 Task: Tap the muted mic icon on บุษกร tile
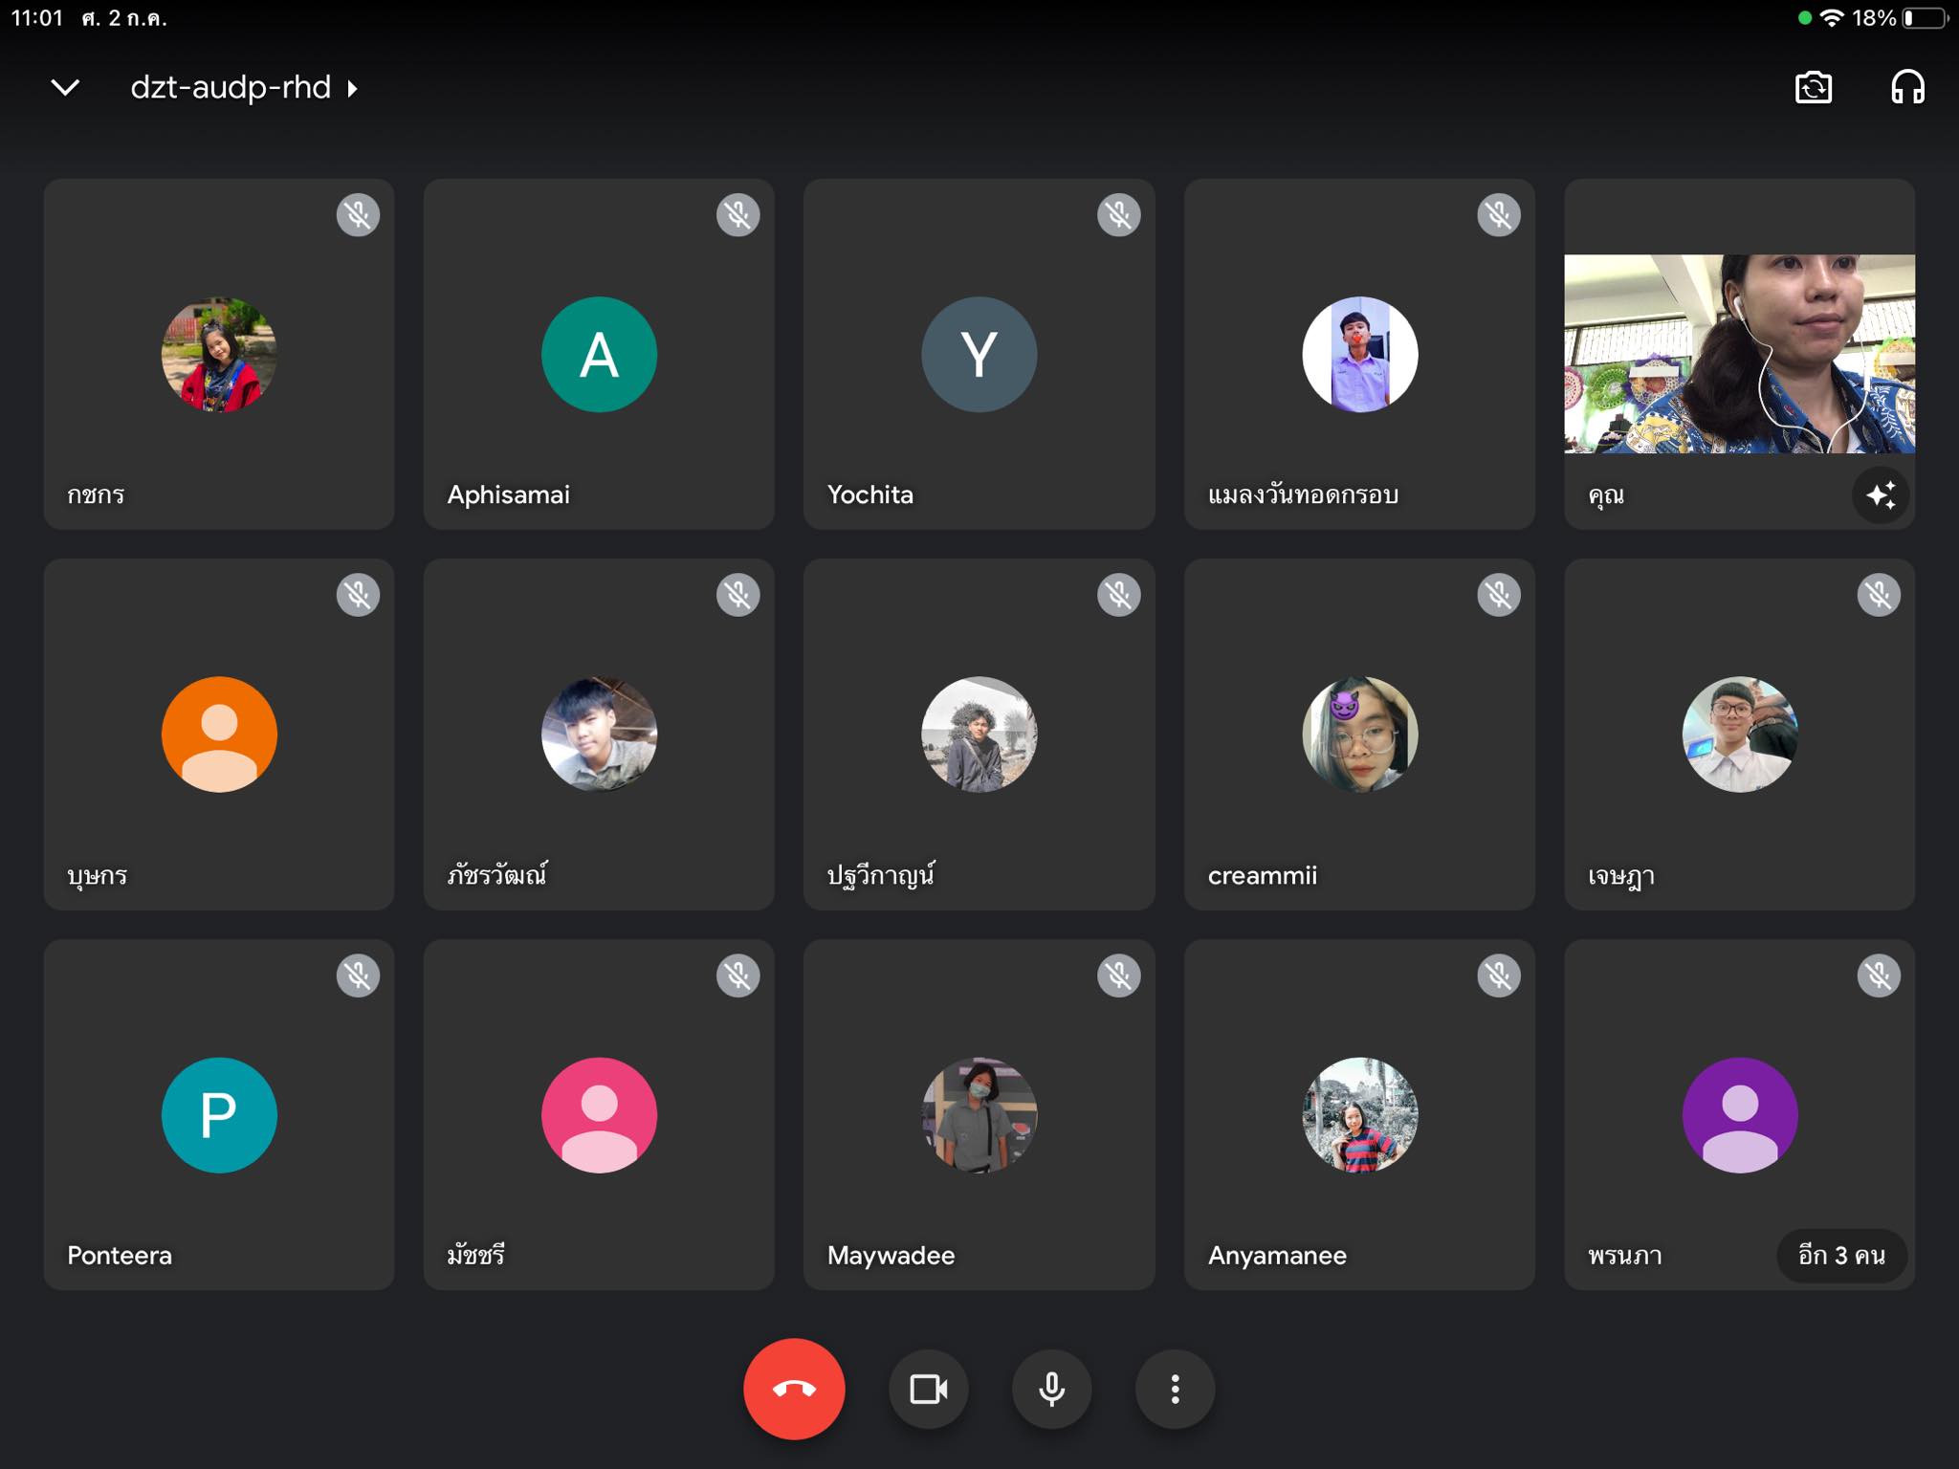358,595
